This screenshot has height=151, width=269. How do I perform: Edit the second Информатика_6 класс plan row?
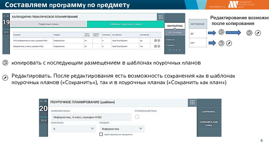click(159, 46)
